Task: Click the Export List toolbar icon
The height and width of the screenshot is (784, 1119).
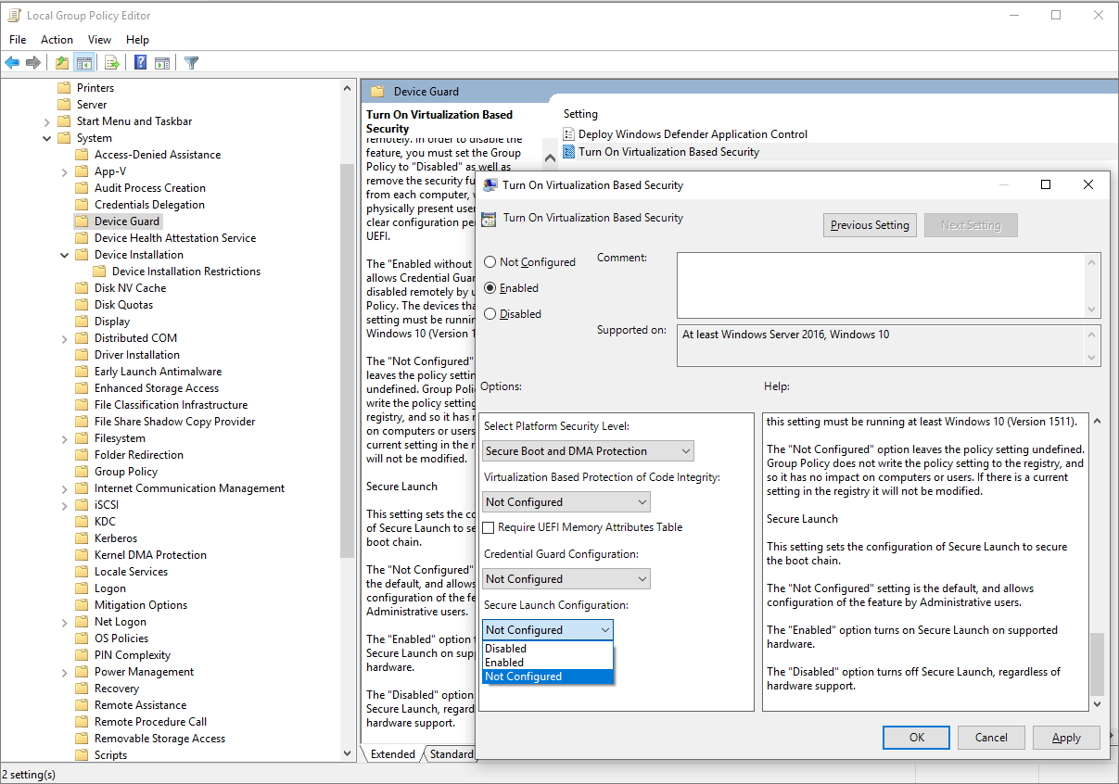Action: [x=111, y=63]
